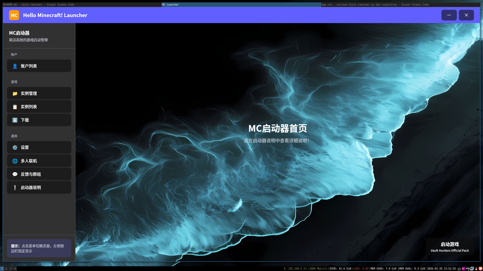The height and width of the screenshot is (271, 483).
Task: Click the network monitors tray icon
Action: pos(472,268)
